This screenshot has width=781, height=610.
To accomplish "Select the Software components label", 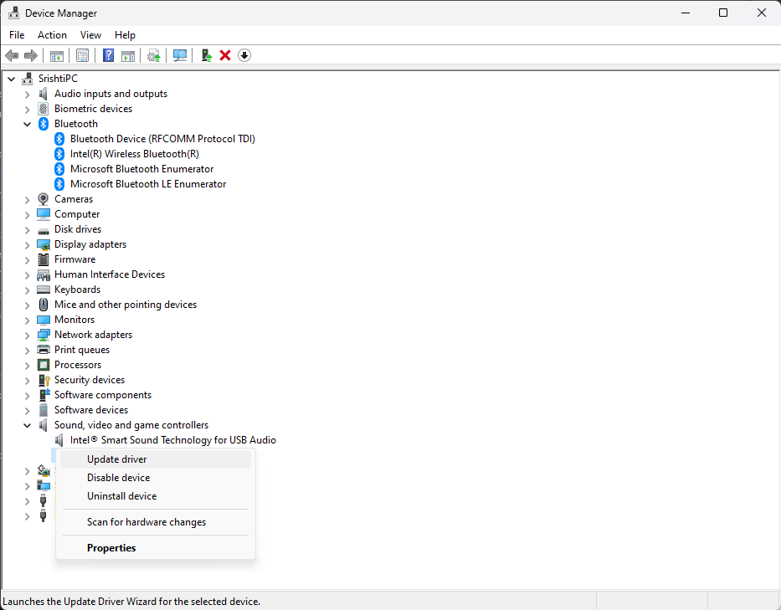I will point(103,395).
